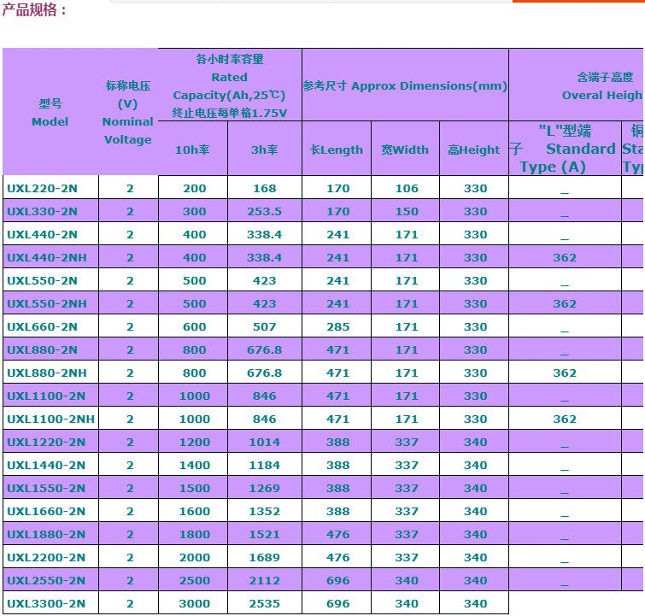Click 3h capacity 1689 for UXL2200-2N

tap(265, 557)
